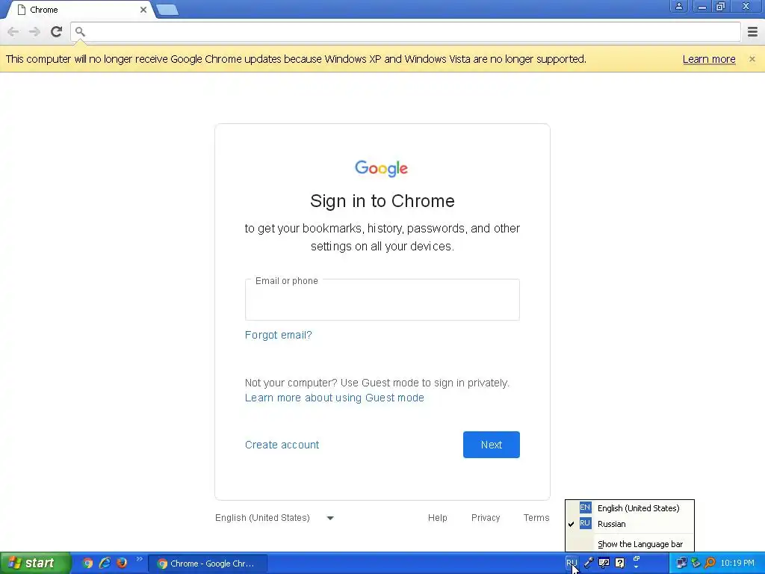
Task: Click the network computers tray icon
Action: pyautogui.click(x=681, y=564)
